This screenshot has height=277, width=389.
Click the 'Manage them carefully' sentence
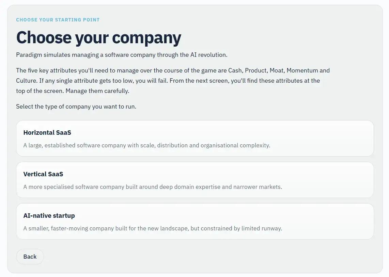tap(97, 91)
